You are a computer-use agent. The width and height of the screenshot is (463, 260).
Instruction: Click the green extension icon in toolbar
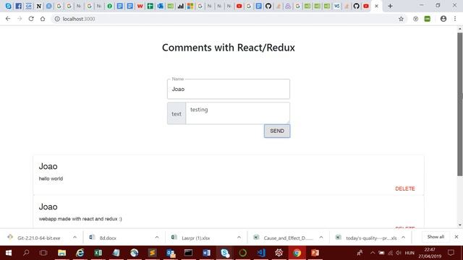pyautogui.click(x=428, y=19)
